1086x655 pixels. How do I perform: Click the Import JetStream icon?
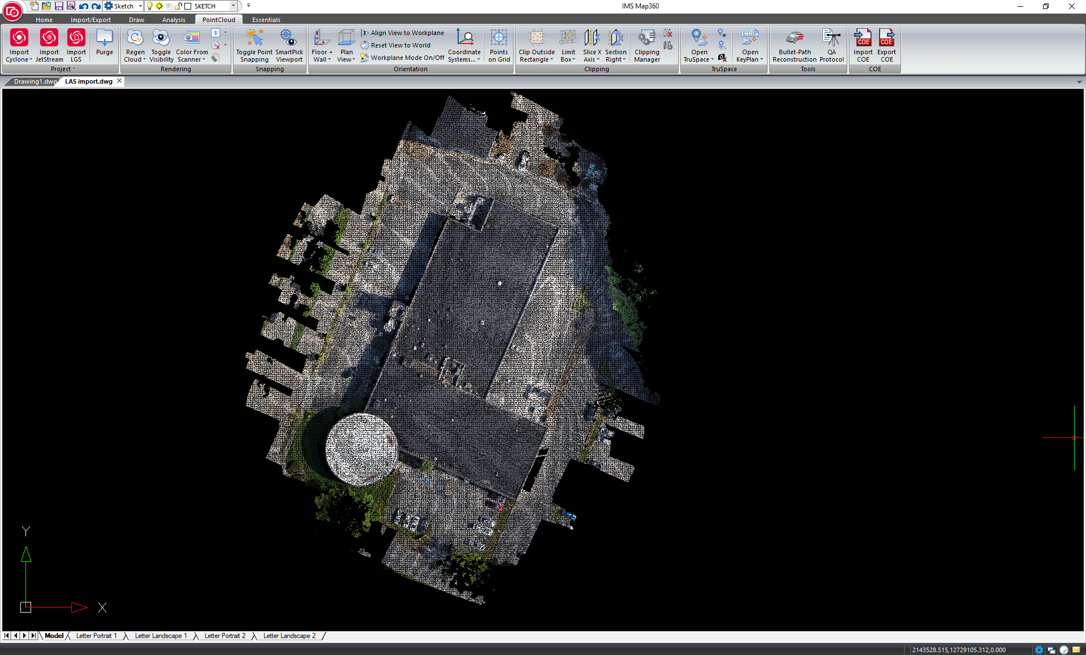tap(49, 38)
